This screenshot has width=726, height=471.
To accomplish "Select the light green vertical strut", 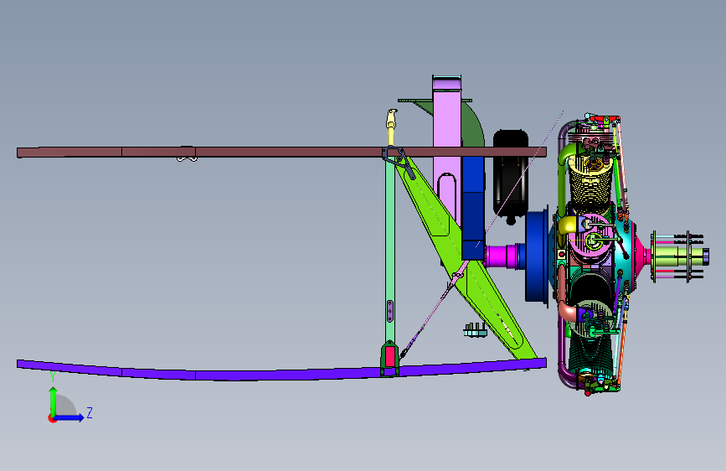I will (390, 251).
